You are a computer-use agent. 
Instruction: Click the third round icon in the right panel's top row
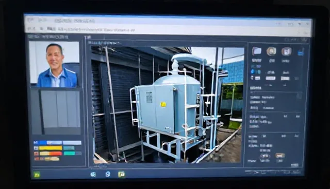pos(286,51)
